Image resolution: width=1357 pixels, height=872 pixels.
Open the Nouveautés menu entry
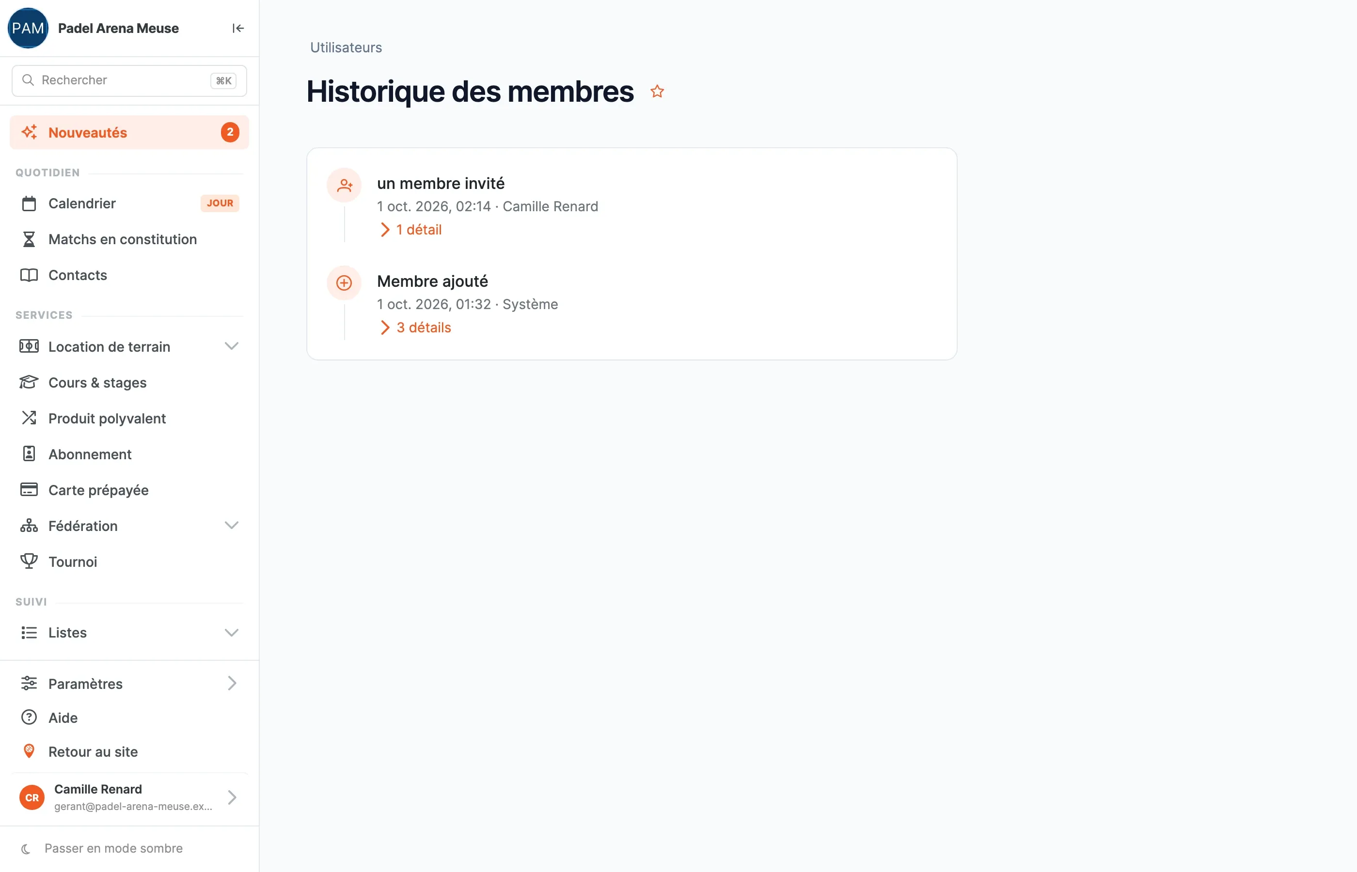click(x=129, y=133)
